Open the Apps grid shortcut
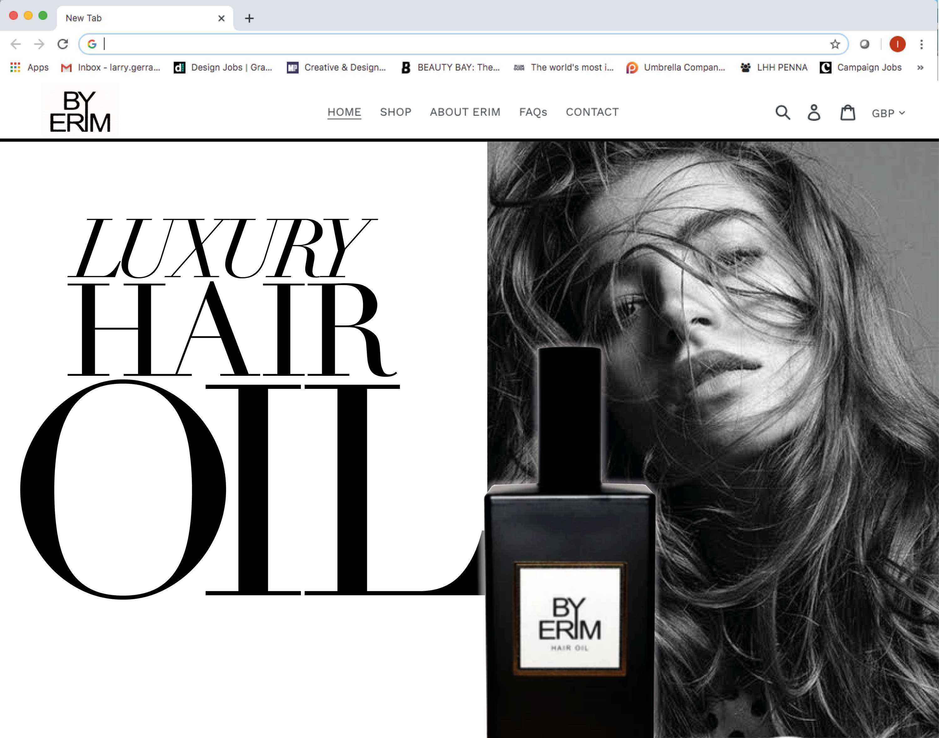This screenshot has height=738, width=939. (29, 67)
